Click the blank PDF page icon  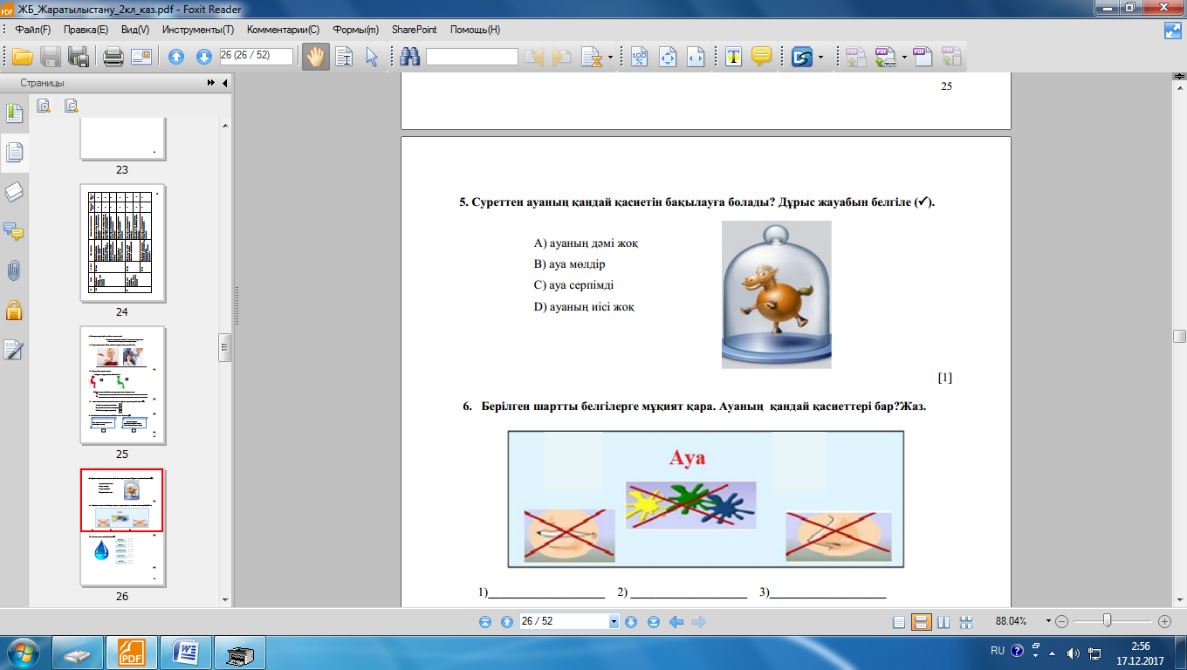923,58
